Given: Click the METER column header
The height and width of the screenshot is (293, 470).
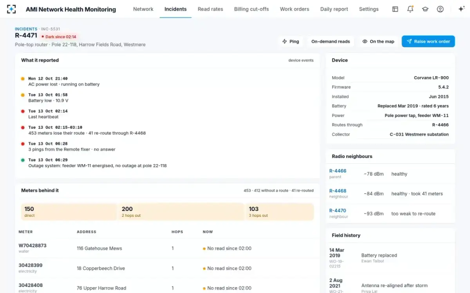Looking at the screenshot, I should (25, 232).
